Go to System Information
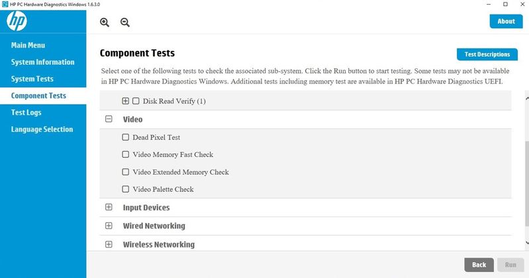Viewport: 529px width, 278px height. pyautogui.click(x=42, y=62)
